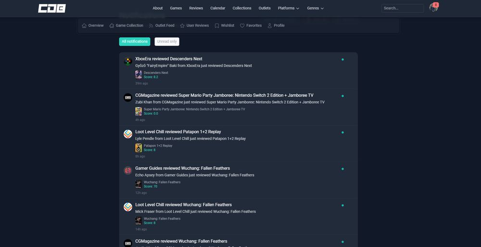Switch to Game Collection tab
The width and height of the screenshot is (481, 247).
[x=126, y=26]
